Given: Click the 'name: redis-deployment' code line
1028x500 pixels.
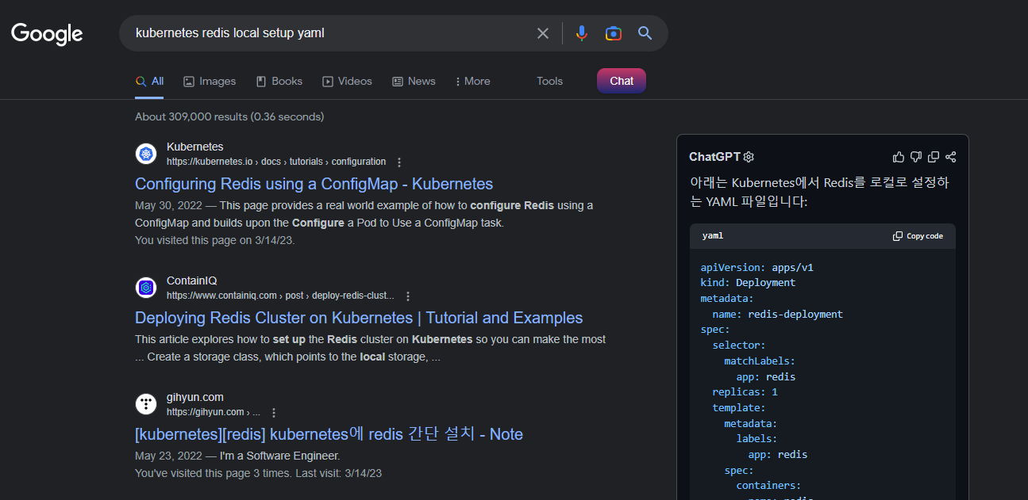Looking at the screenshot, I should tap(777, 314).
